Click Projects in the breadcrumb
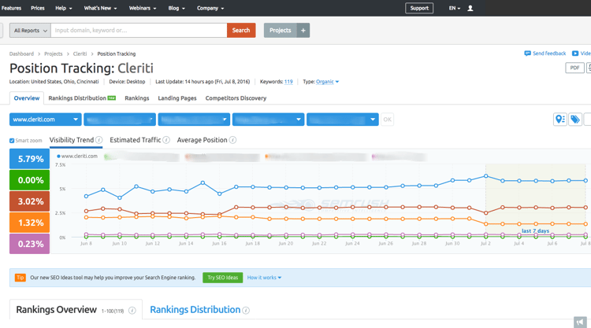The image size is (591, 328). 53,53
